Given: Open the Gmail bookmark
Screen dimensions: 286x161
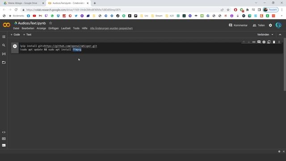Looking at the screenshot, I should (x=40, y=16).
